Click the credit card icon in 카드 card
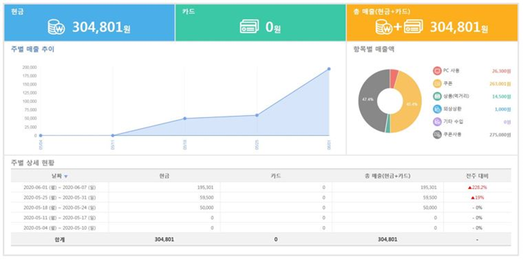Screen dimensions: 523x260 click(249, 27)
